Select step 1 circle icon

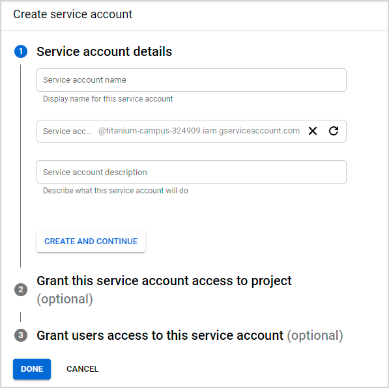(x=21, y=51)
